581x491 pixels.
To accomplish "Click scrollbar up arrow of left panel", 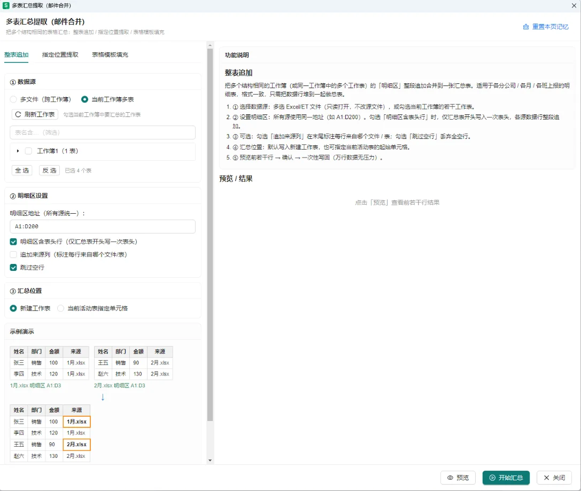I will pyautogui.click(x=210, y=45).
